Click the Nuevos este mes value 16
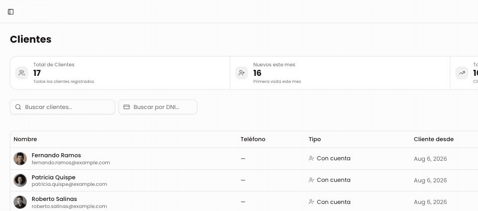The image size is (478, 211). 257,73
